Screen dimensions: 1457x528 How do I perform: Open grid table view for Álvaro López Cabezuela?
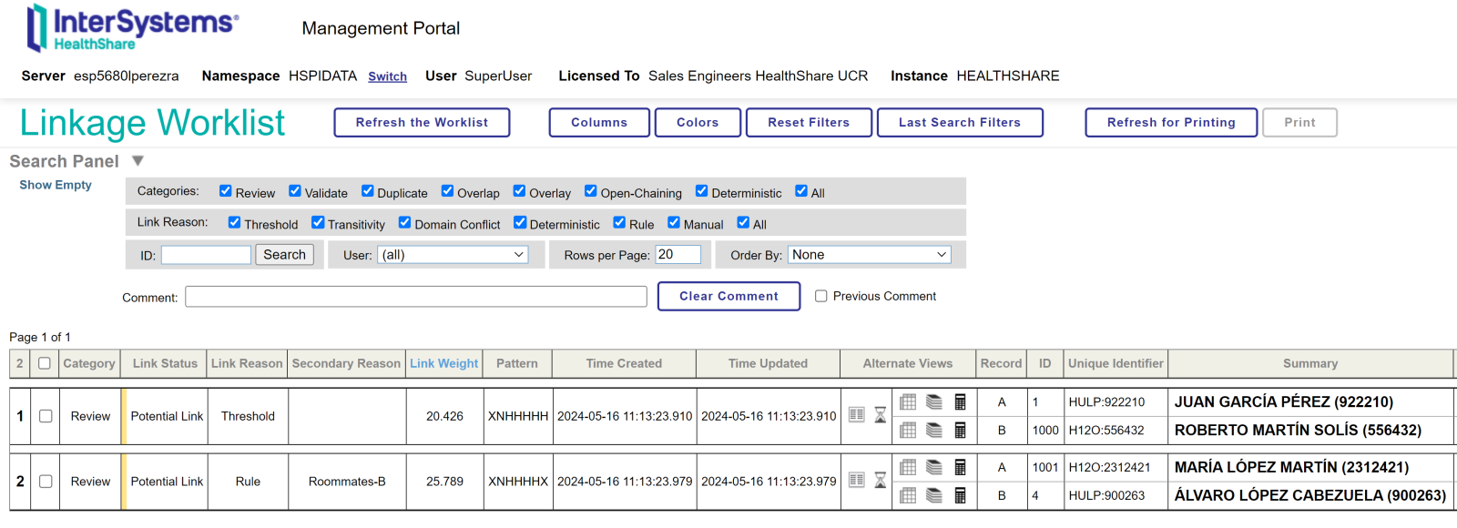(908, 495)
